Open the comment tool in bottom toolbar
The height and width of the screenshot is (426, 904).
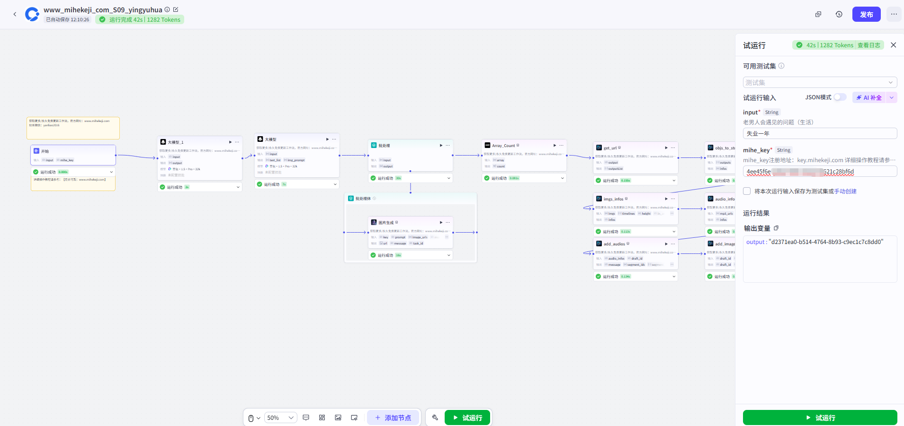point(306,417)
